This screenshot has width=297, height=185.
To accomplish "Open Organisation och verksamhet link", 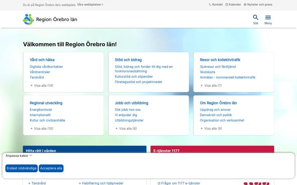I will pos(222,120).
